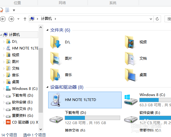Screen dimensions: 171x137
Task: Select the Windows 8 (C:) drive icon
Action: (x=131, y=100)
